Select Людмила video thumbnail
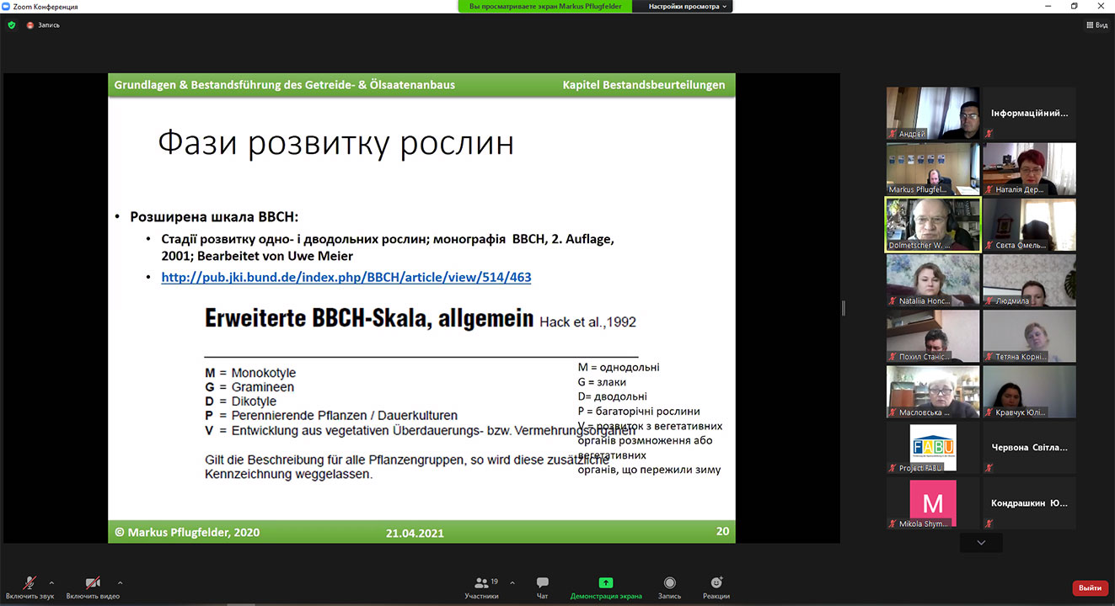 tap(1029, 280)
